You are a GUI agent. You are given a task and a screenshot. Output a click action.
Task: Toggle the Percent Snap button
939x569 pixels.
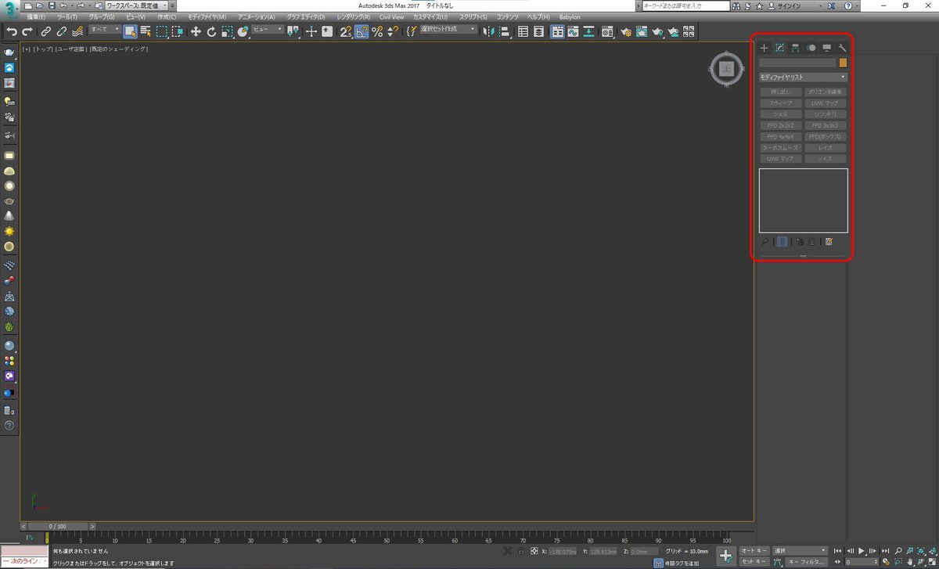click(x=377, y=32)
